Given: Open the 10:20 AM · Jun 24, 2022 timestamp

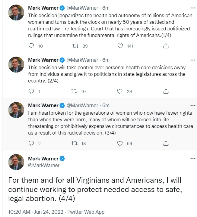Looking at the screenshot, I should click(36, 212).
